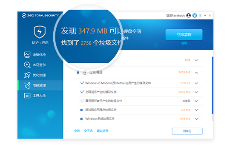
Task: Uncheck Windows 8 Modern cache files
Action: [82, 83]
